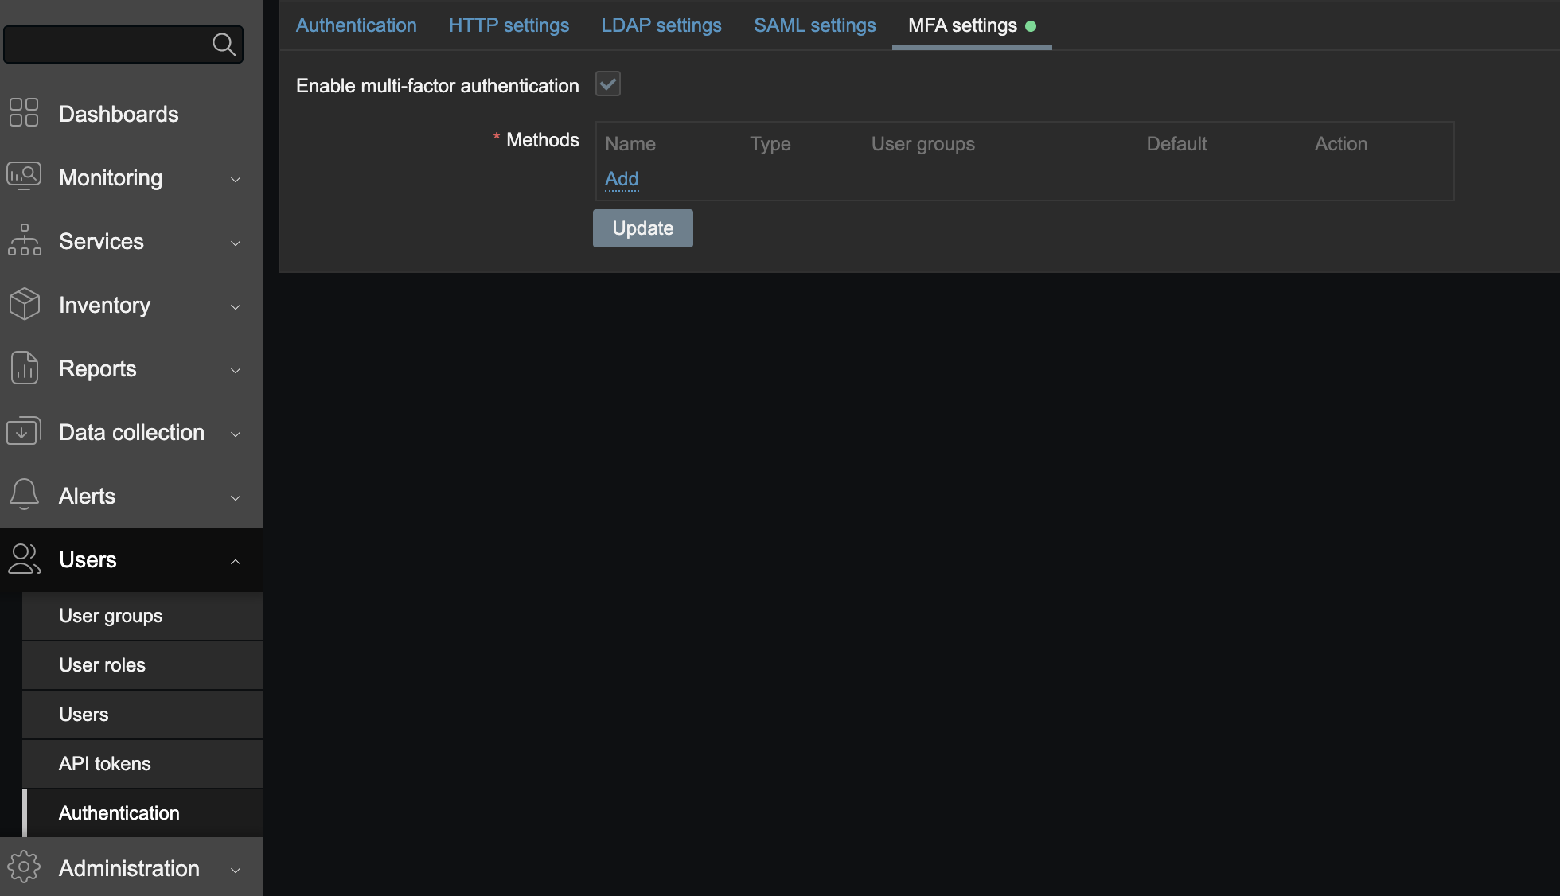The height and width of the screenshot is (896, 1560).
Task: Click the Reports document icon
Action: [x=24, y=368]
